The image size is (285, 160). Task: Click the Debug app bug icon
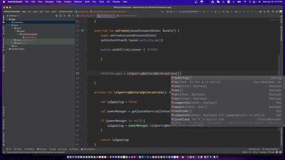pos(216,12)
